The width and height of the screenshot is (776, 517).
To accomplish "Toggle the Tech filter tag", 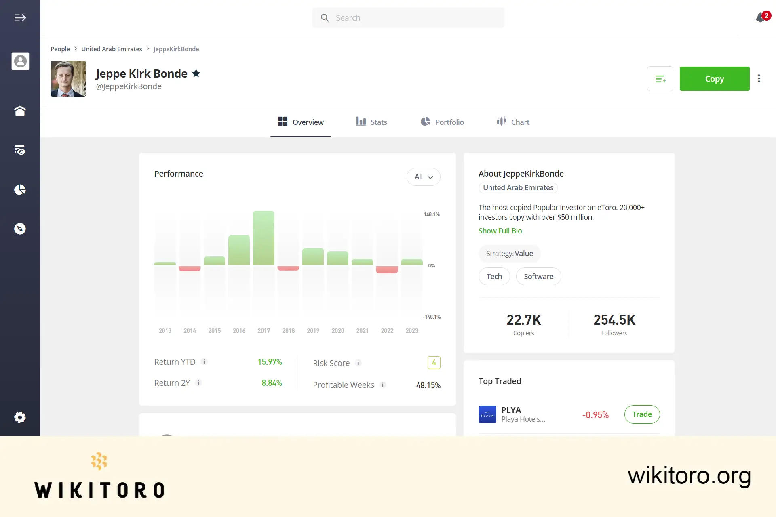I will tap(494, 276).
